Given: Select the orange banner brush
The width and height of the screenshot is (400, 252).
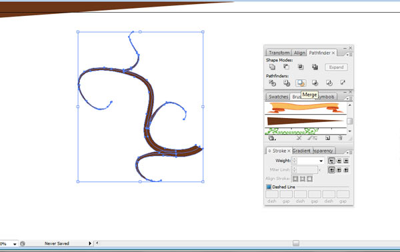Looking at the screenshot, I should (x=305, y=108).
